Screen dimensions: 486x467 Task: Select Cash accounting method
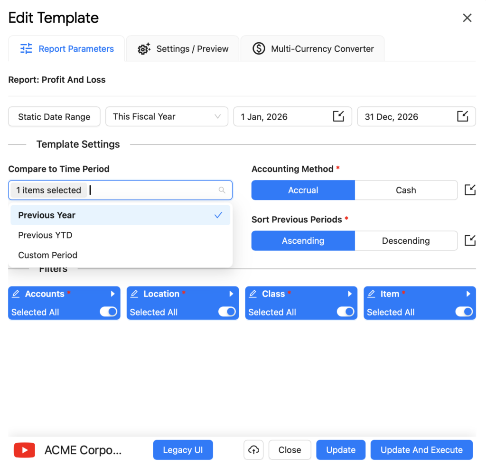[406, 190]
